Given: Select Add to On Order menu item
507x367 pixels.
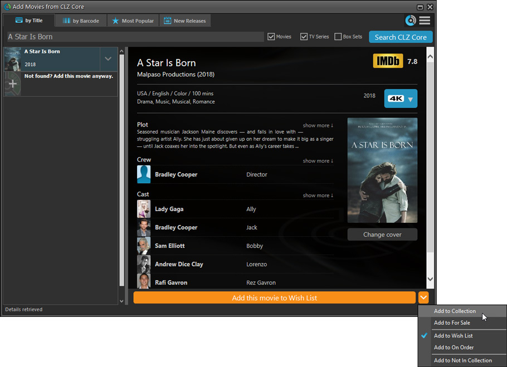Looking at the screenshot, I should (x=462, y=348).
